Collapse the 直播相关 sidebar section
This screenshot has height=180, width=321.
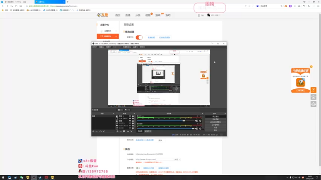tap(116, 36)
